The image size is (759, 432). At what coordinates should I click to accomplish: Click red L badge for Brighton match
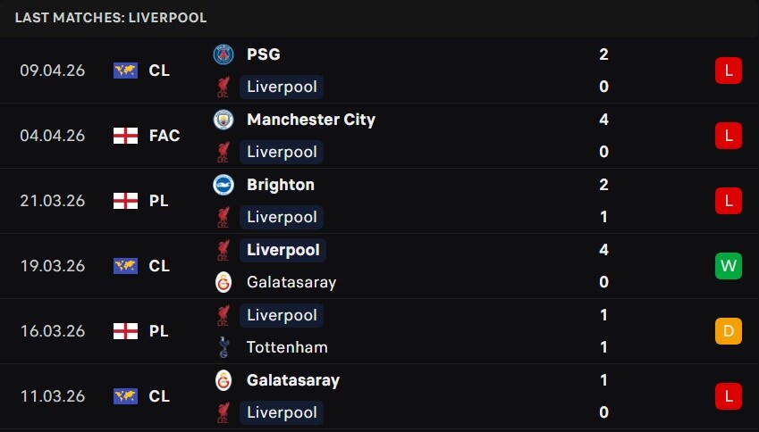click(729, 201)
